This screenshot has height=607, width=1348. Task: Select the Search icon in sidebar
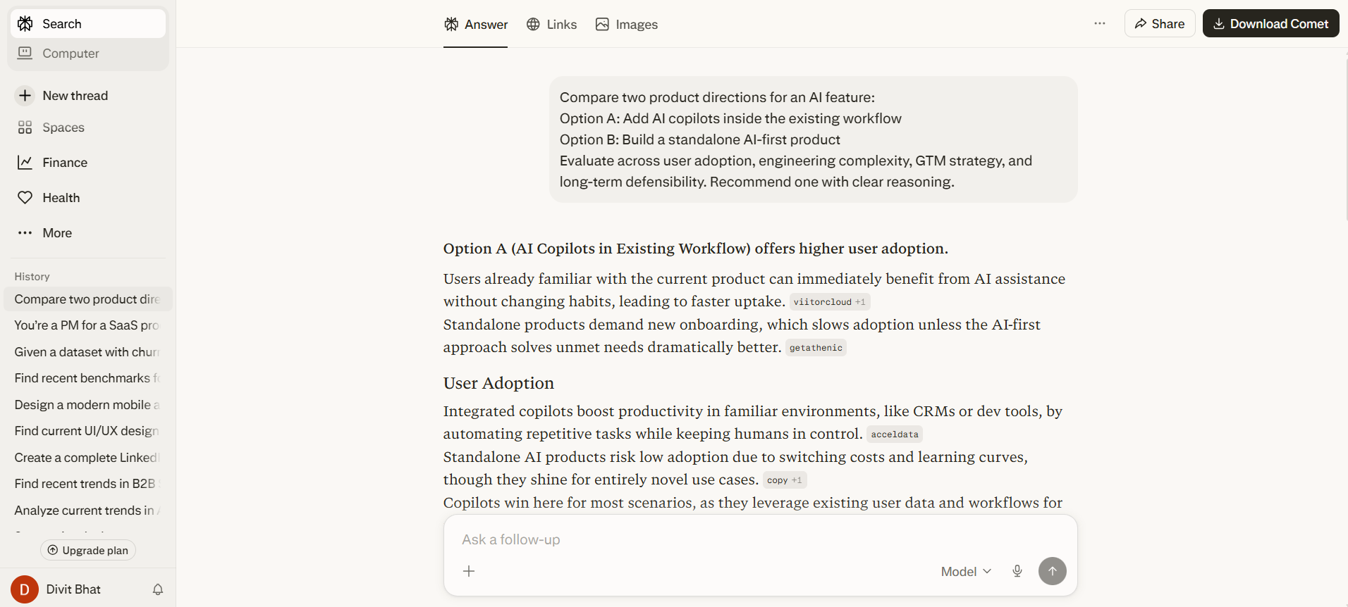tap(25, 23)
